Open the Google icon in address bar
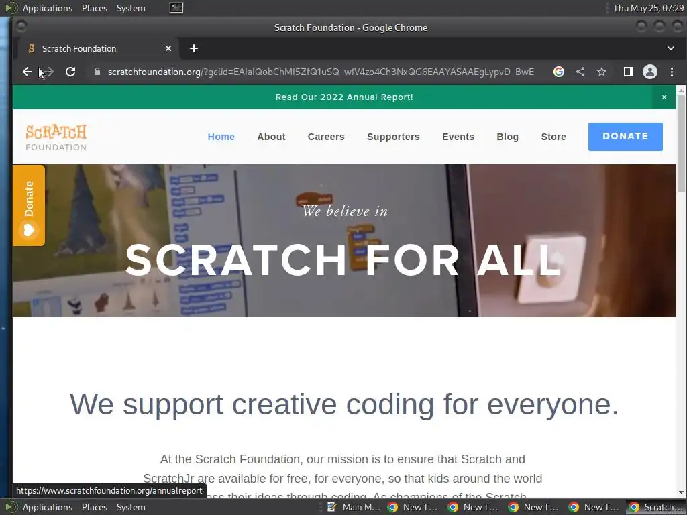This screenshot has height=515, width=687. (x=559, y=72)
